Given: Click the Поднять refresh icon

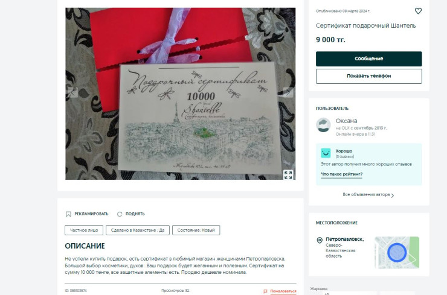Looking at the screenshot, I should click(120, 214).
